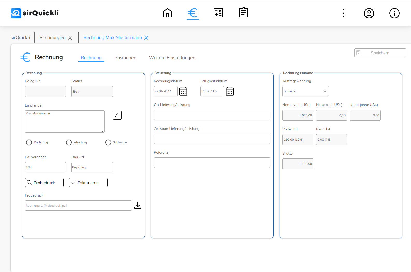The height and width of the screenshot is (272, 411).
Task: Open the three-dot more options menu
Action: pyautogui.click(x=344, y=13)
